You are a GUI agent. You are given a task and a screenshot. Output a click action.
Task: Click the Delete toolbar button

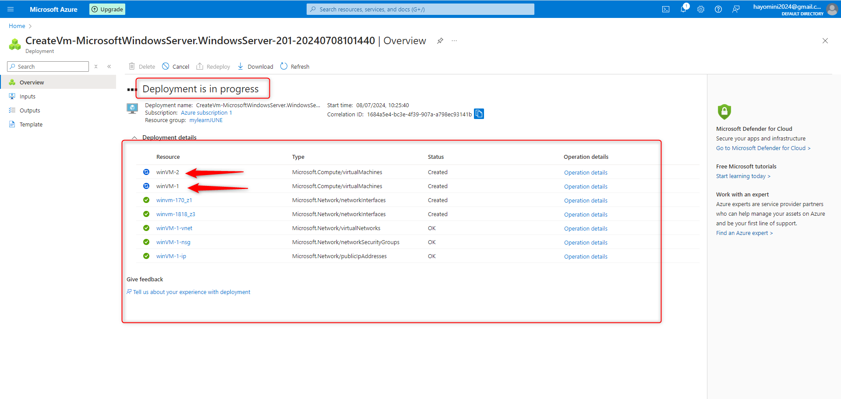tap(142, 66)
